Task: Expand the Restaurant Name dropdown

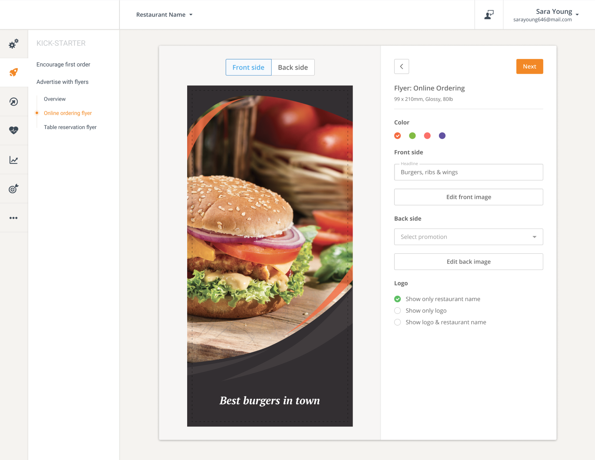Action: pos(164,15)
